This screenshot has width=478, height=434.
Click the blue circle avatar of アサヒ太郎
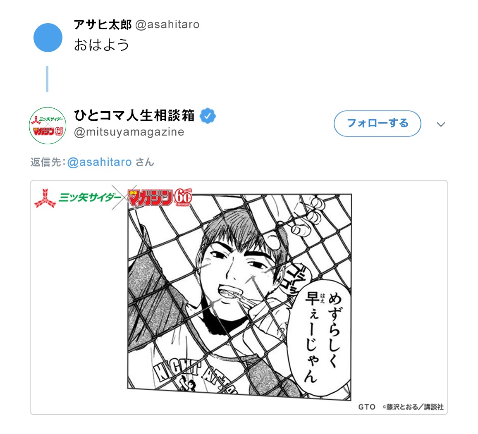coord(48,38)
